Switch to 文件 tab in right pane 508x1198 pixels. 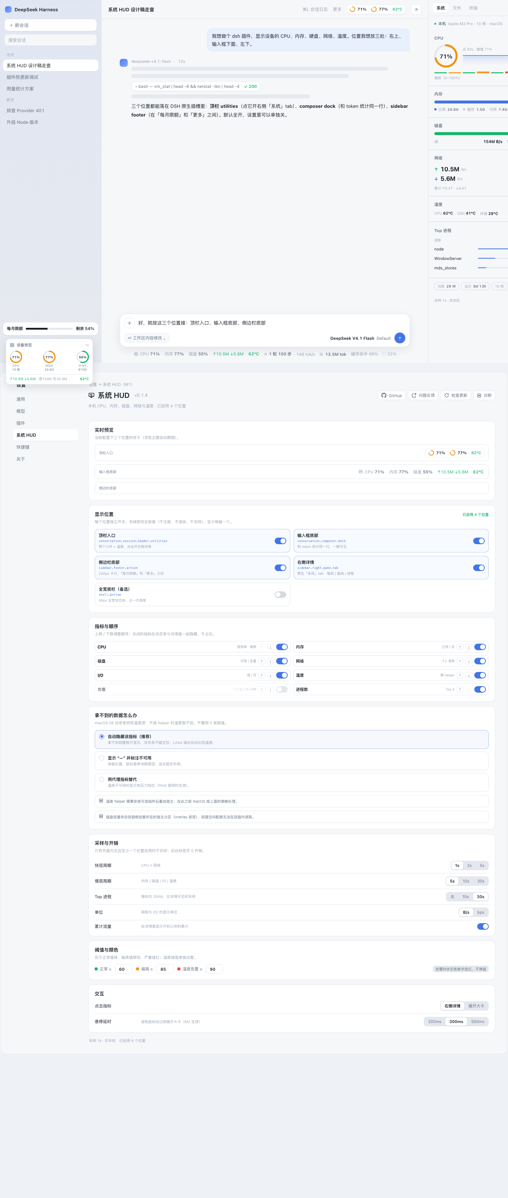[457, 8]
